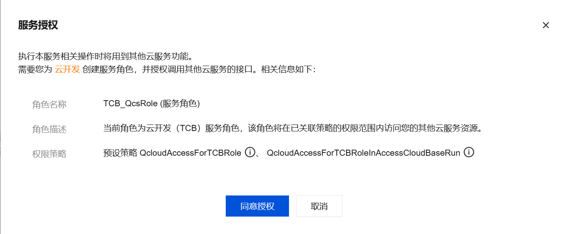Click the line 执行本服务相关操作时将用到其他云服务功能

coord(104,56)
